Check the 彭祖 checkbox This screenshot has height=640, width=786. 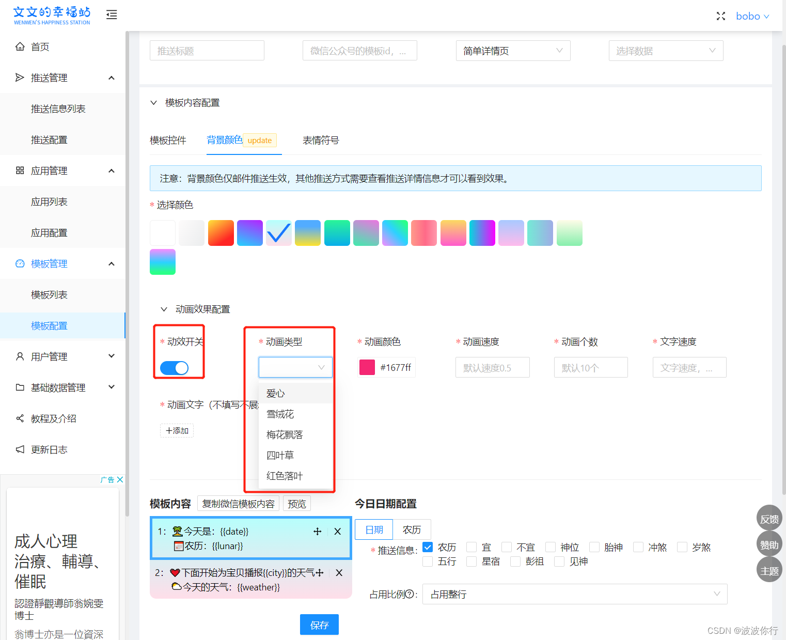point(515,561)
